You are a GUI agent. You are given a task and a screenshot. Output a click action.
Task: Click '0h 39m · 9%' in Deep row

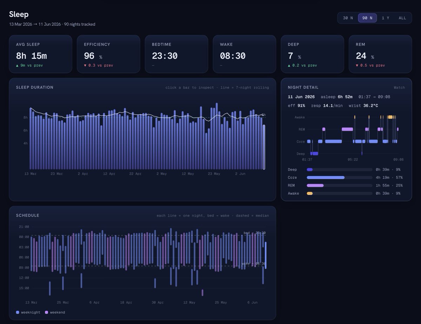pyautogui.click(x=388, y=170)
